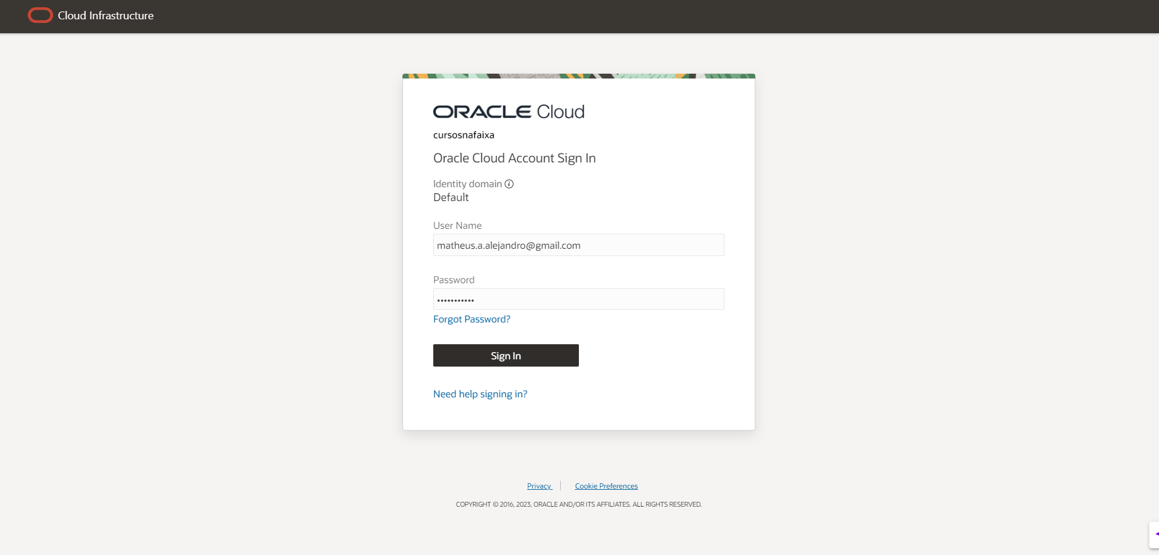Click the Cloud Infrastructure header text
This screenshot has height=555, width=1159.
point(105,16)
